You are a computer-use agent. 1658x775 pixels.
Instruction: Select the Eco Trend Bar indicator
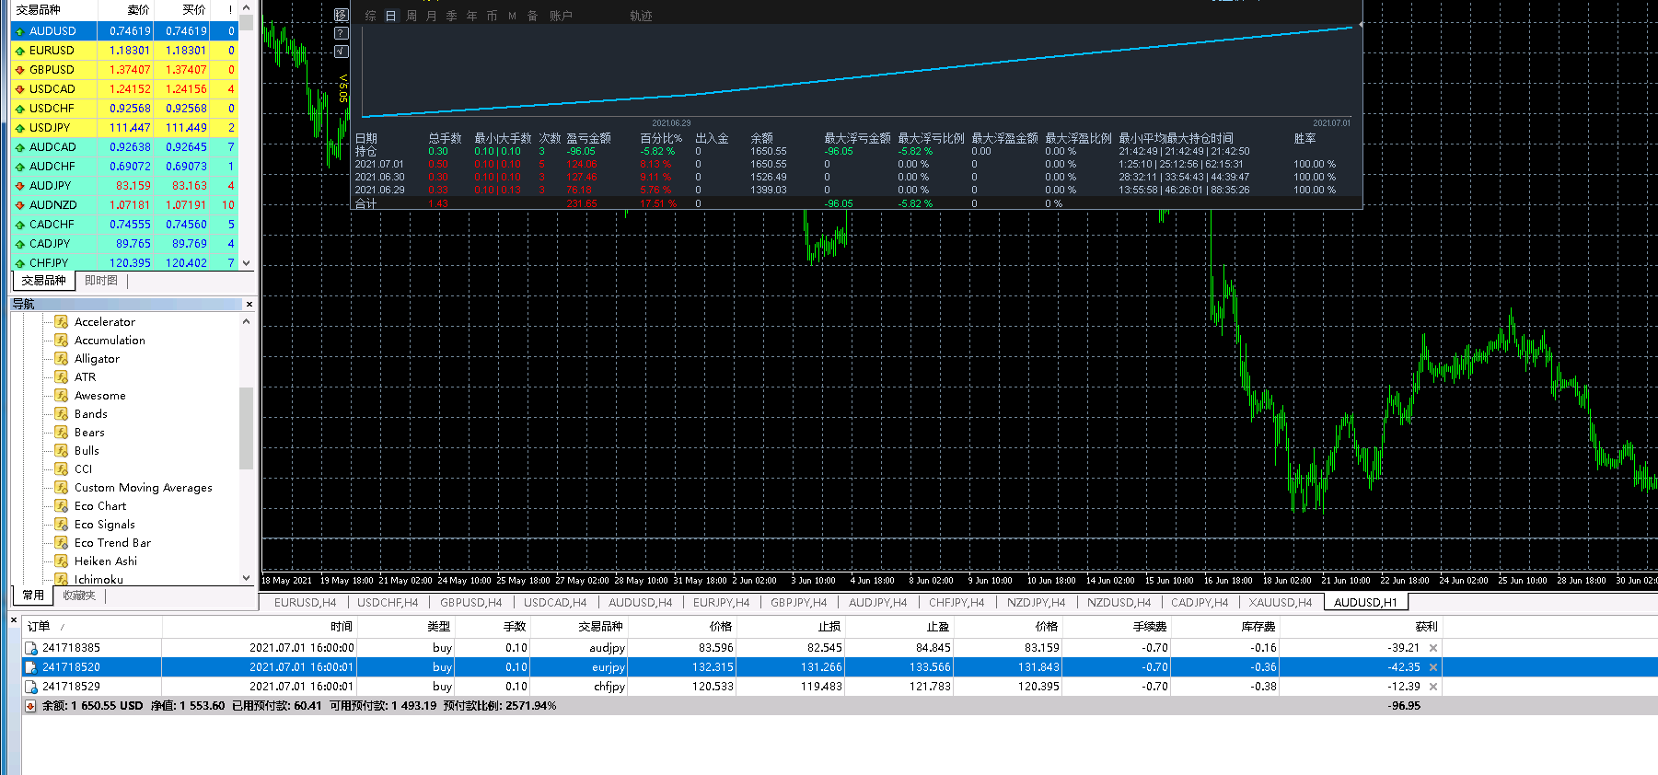pyautogui.click(x=112, y=543)
